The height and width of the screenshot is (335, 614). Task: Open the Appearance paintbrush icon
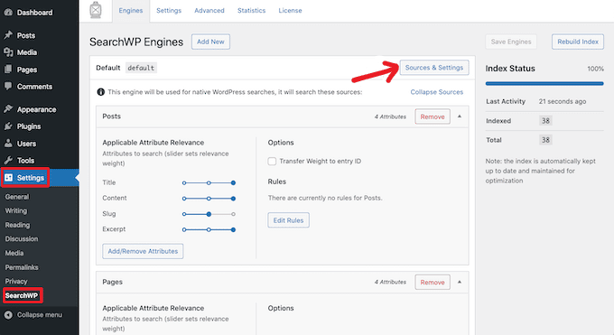(8, 109)
